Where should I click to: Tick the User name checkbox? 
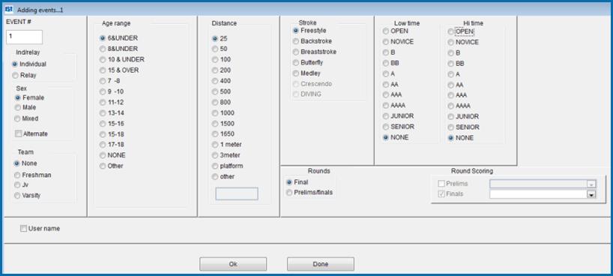40,229
